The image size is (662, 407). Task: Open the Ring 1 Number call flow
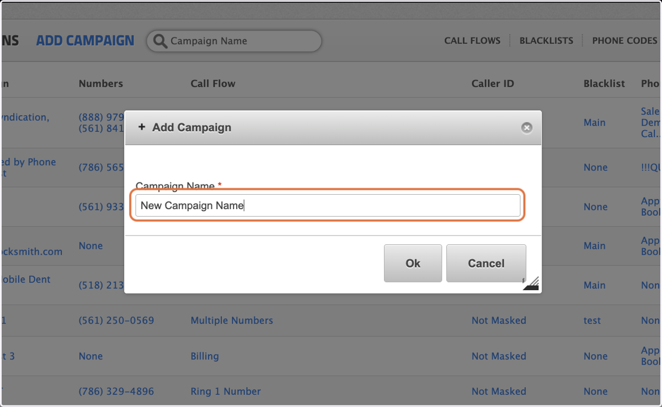coord(226,392)
